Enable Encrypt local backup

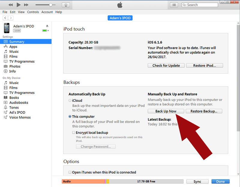point(73,132)
